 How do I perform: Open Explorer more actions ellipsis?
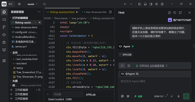39,12
